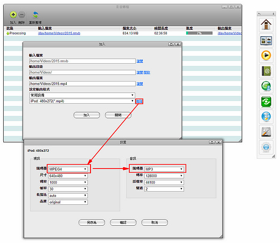Click the 進階 advanced link beside format

tap(139, 101)
